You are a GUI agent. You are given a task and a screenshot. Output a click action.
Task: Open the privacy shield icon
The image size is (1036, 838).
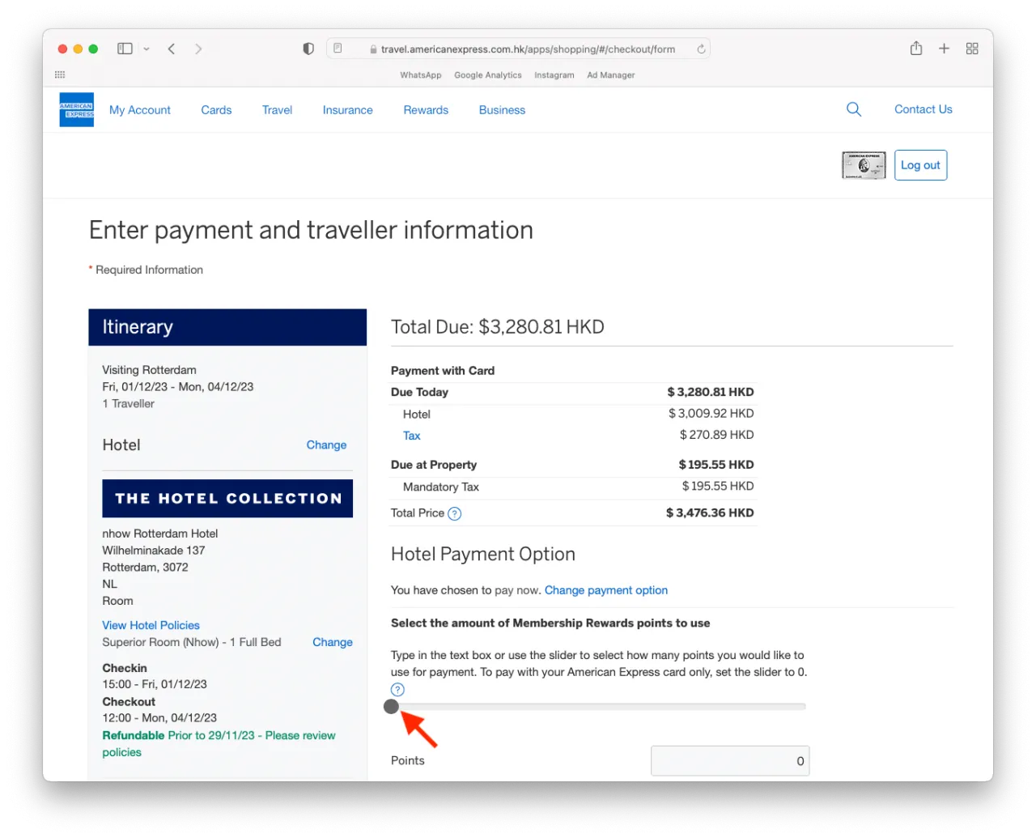click(308, 49)
